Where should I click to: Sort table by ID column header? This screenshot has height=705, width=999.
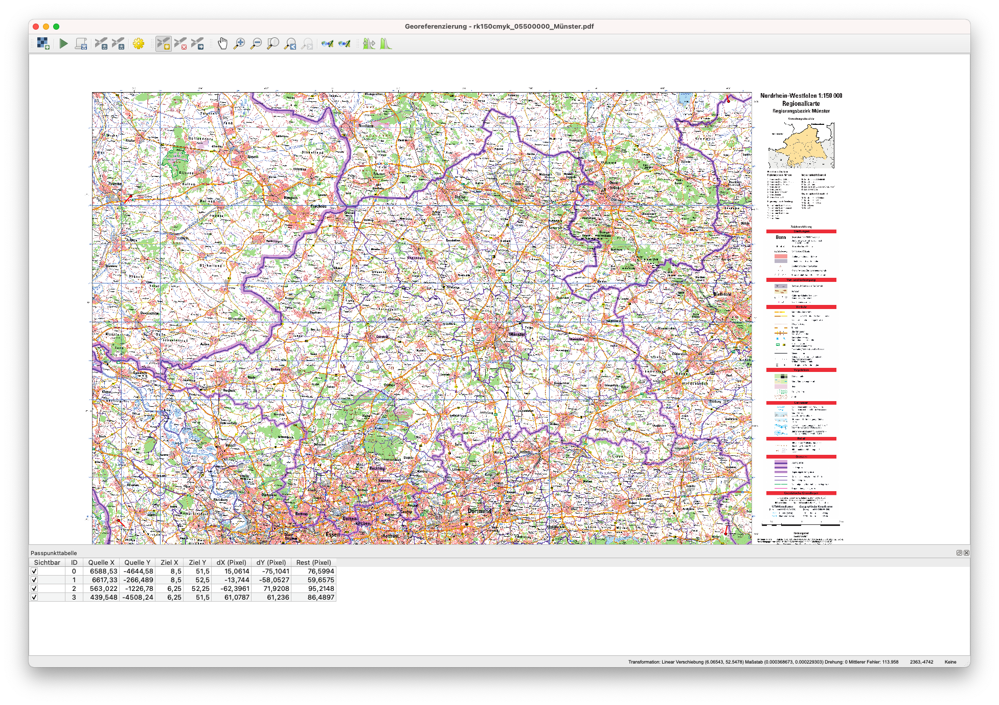74,562
